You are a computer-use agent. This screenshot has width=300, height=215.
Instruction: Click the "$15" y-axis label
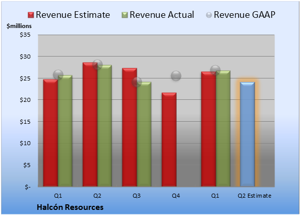click(x=25, y=122)
